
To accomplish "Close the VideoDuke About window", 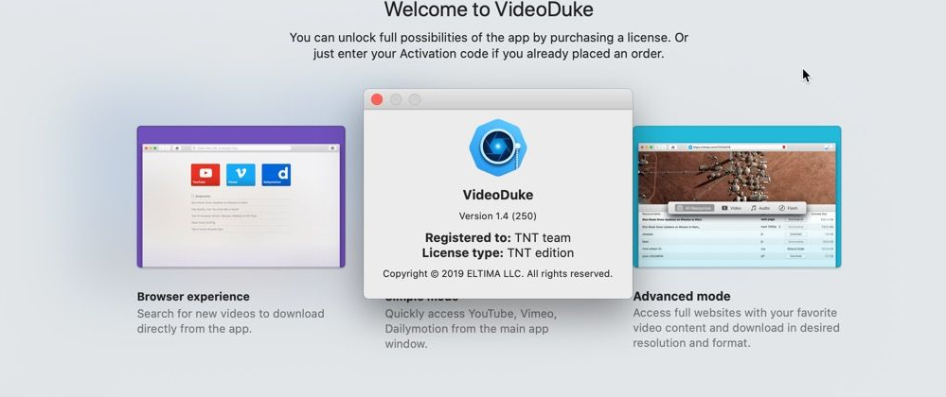I will pyautogui.click(x=377, y=99).
